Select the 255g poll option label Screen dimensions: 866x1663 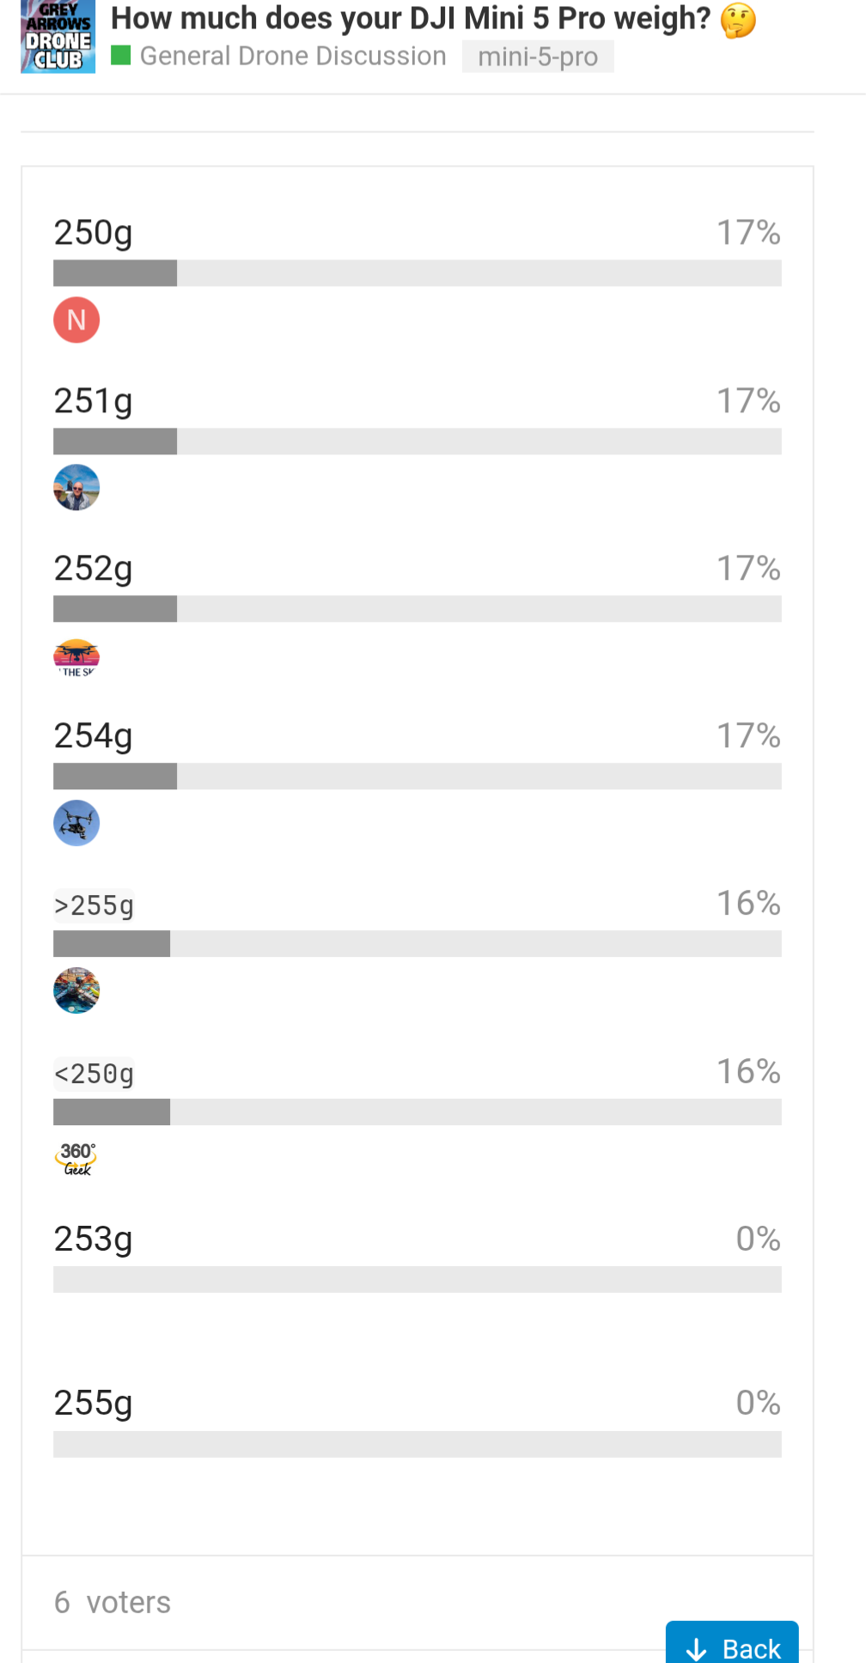coord(93,1404)
